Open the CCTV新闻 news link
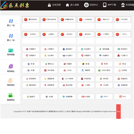This screenshot has width=134, height=134. click(x=67, y=79)
